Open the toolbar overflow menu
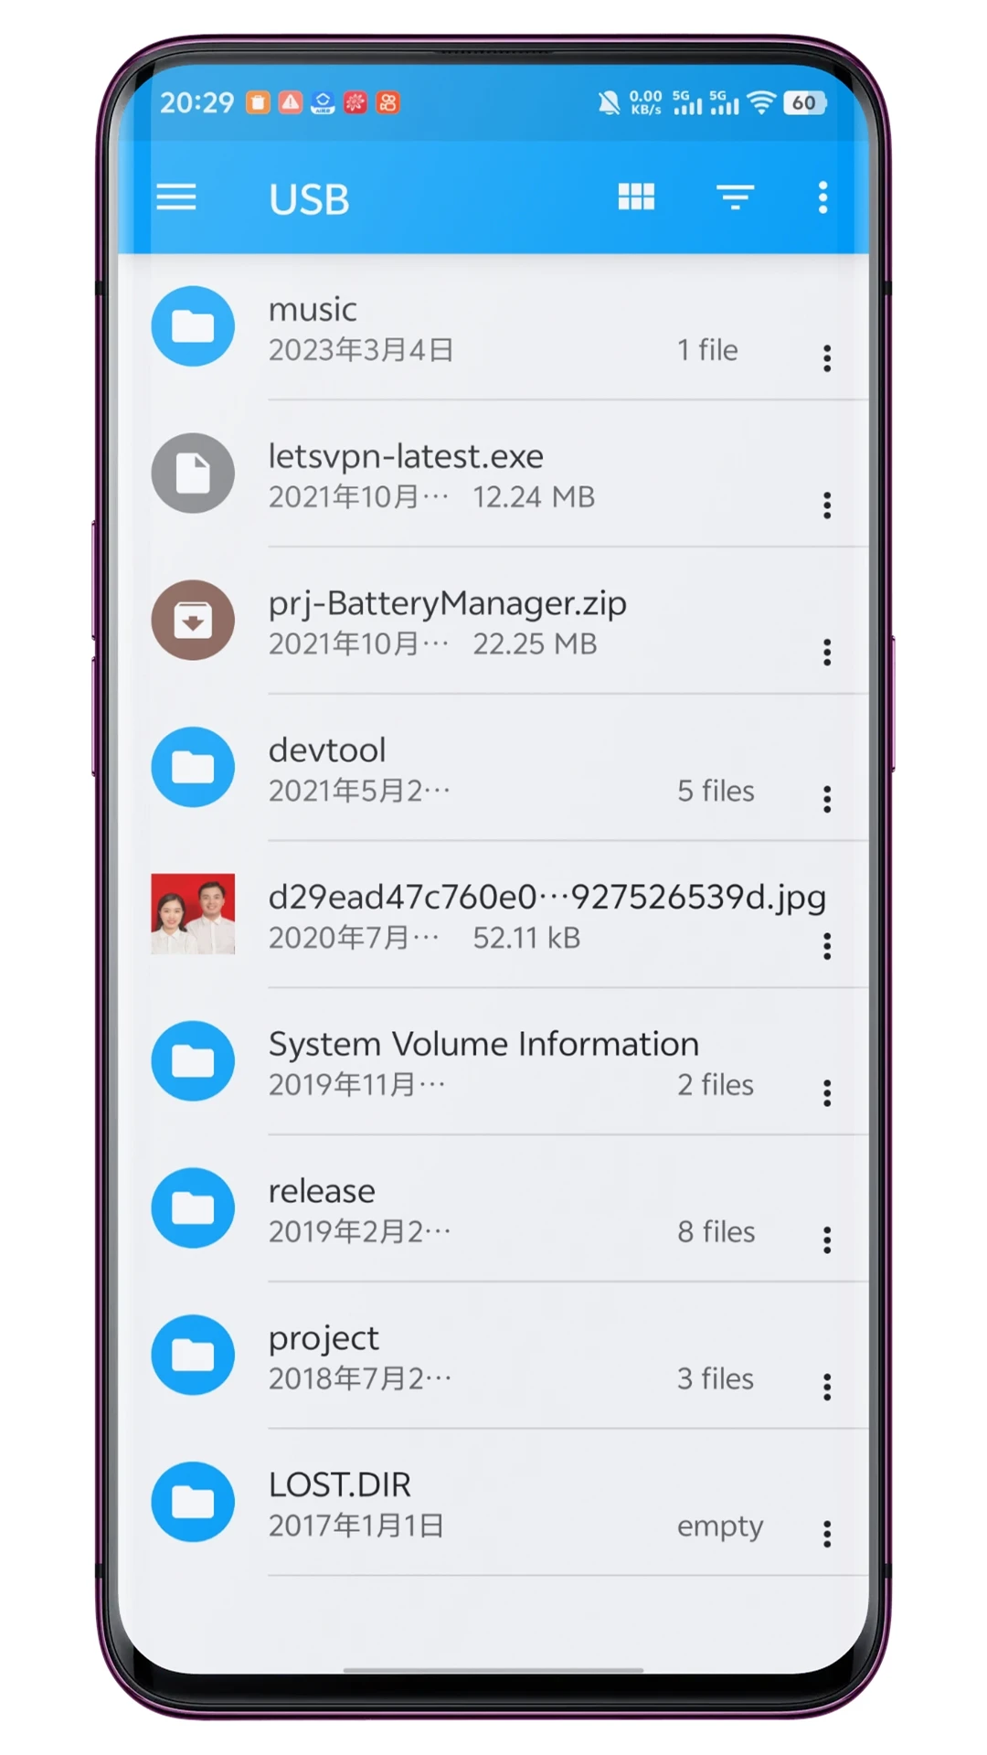This screenshot has width=987, height=1755. [x=822, y=197]
